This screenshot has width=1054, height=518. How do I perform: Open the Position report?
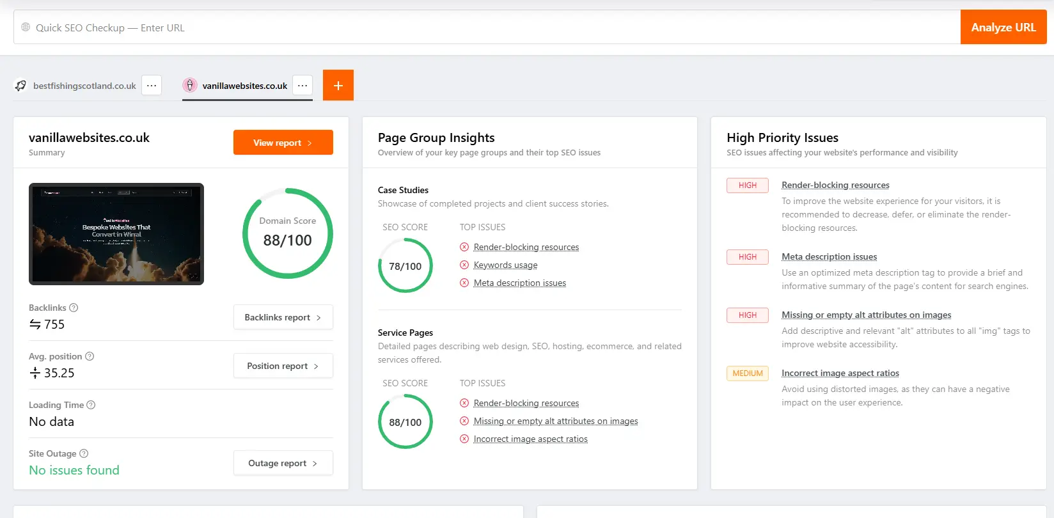pos(283,366)
